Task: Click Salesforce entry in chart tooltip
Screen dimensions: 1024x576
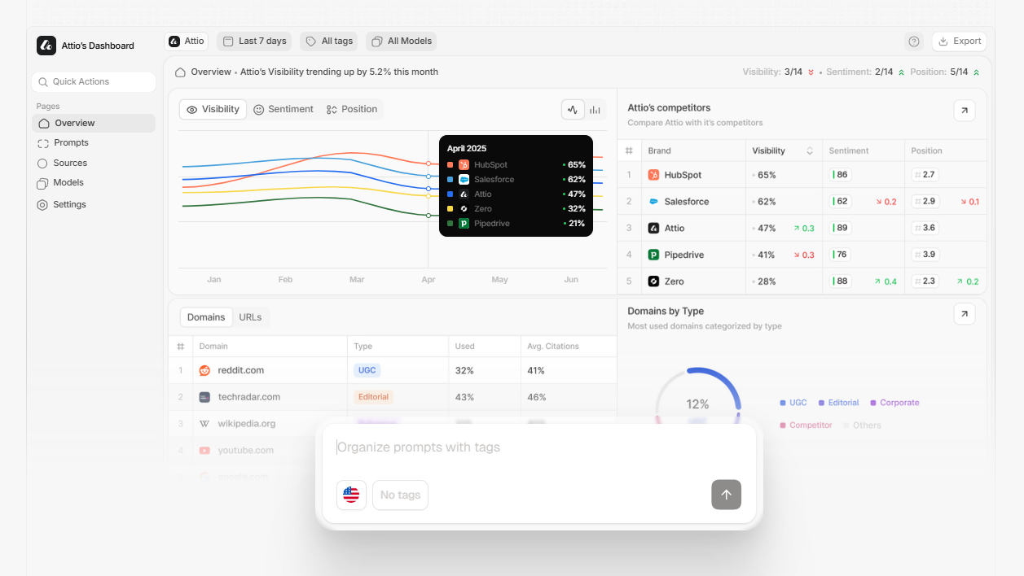Action: click(x=516, y=180)
